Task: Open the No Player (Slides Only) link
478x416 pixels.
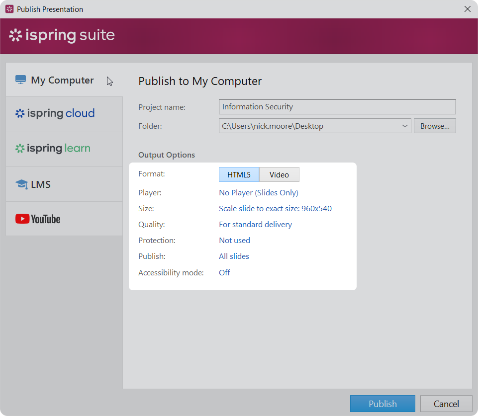Action: click(259, 193)
